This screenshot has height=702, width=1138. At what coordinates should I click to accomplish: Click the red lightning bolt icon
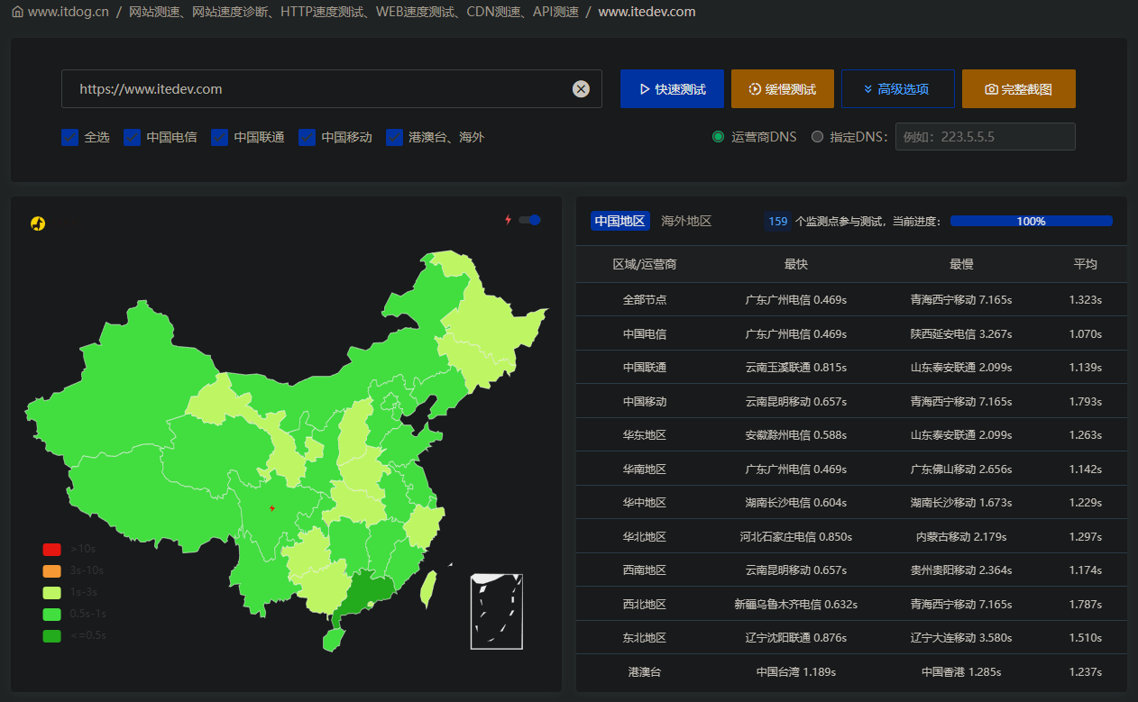(x=508, y=220)
